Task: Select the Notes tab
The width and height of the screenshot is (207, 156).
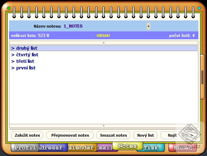Action: click(x=128, y=146)
